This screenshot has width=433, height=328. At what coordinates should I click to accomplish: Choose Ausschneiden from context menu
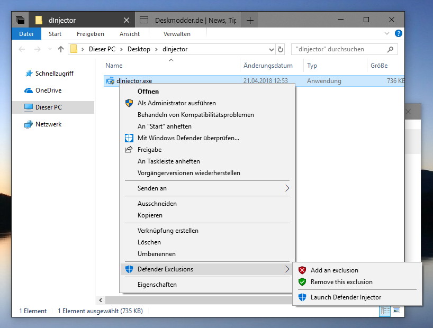pos(207,204)
